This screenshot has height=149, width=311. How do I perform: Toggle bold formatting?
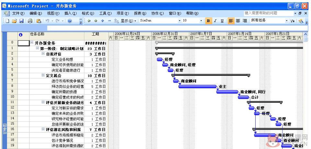click(208, 21)
